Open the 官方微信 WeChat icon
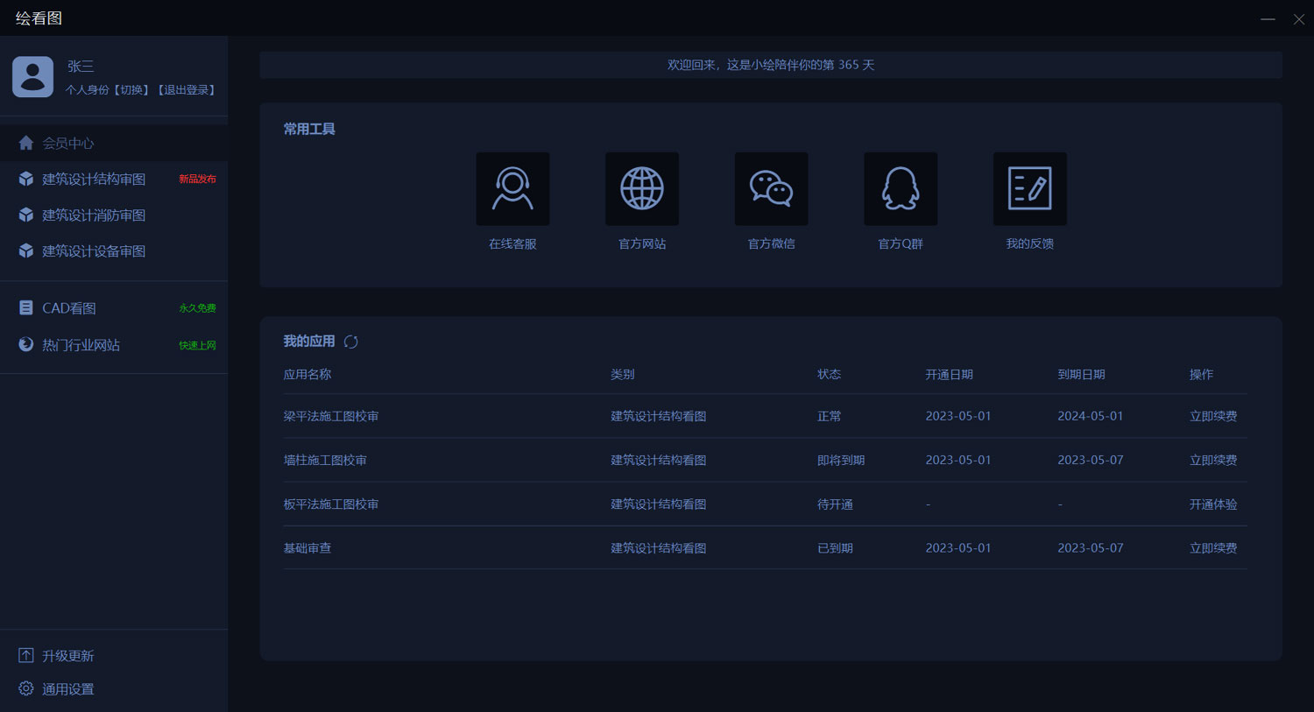The width and height of the screenshot is (1314, 712). coord(771,189)
